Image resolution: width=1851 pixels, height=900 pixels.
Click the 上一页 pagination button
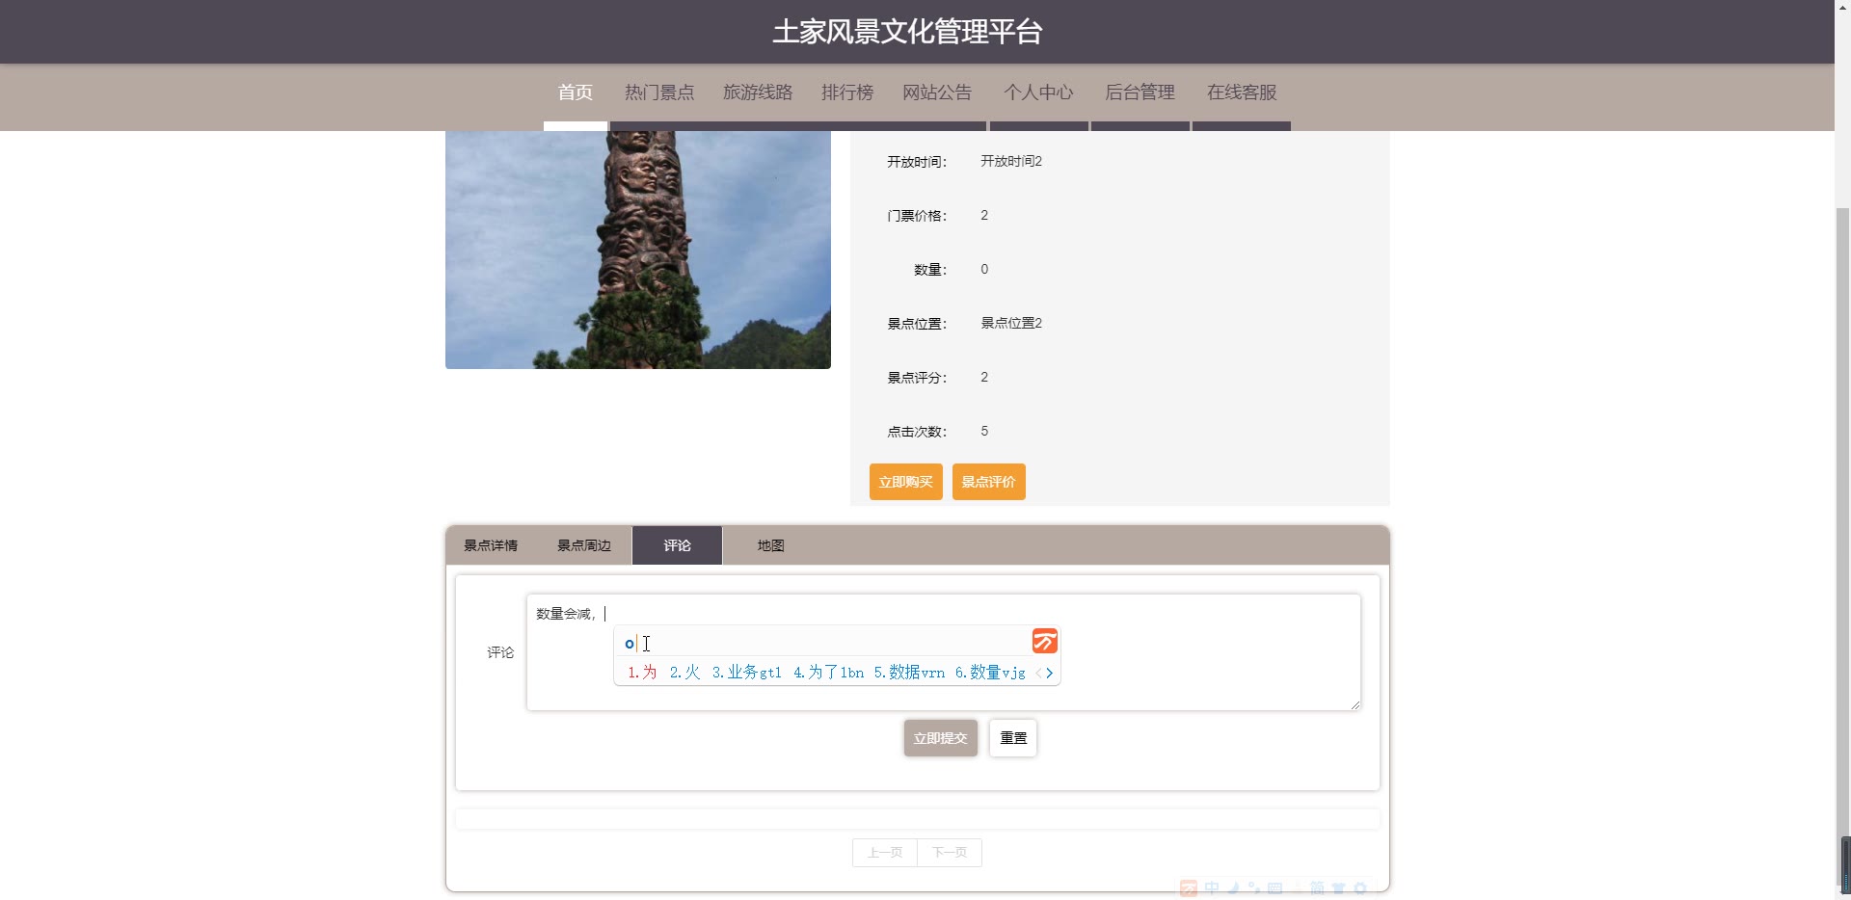point(885,853)
